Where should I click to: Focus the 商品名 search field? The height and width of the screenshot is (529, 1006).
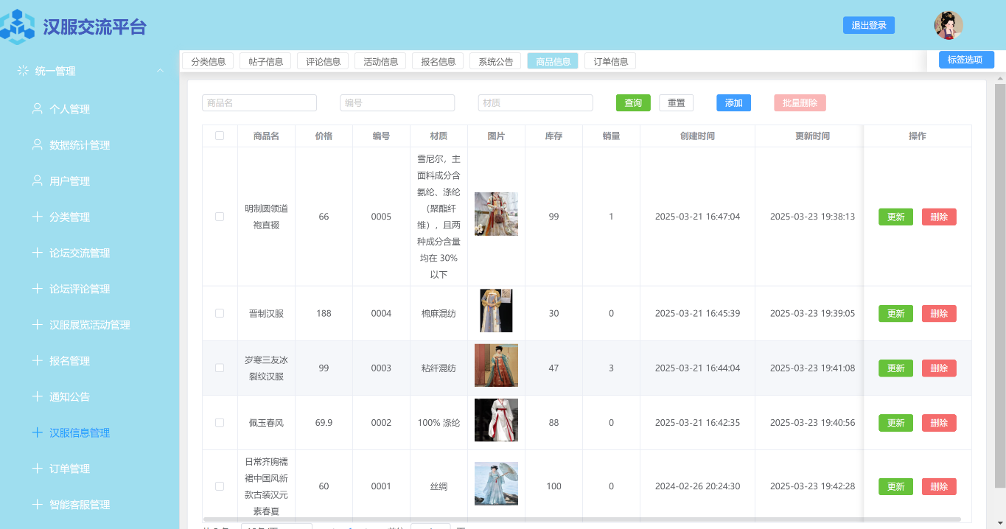(x=259, y=103)
